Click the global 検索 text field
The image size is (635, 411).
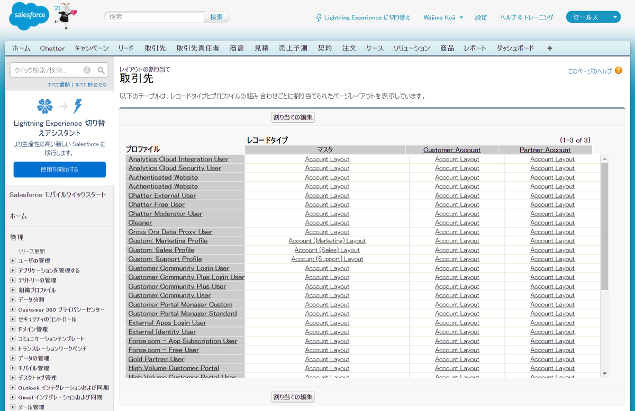155,17
